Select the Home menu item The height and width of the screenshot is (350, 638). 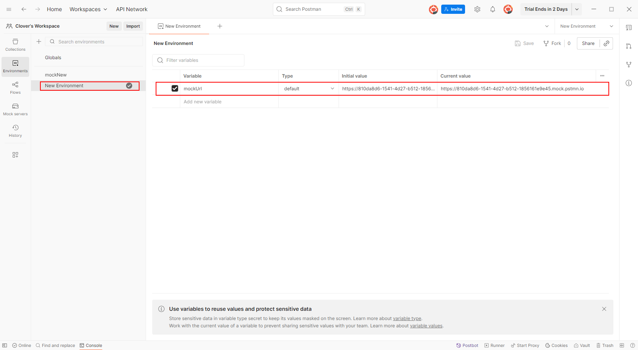click(x=54, y=9)
